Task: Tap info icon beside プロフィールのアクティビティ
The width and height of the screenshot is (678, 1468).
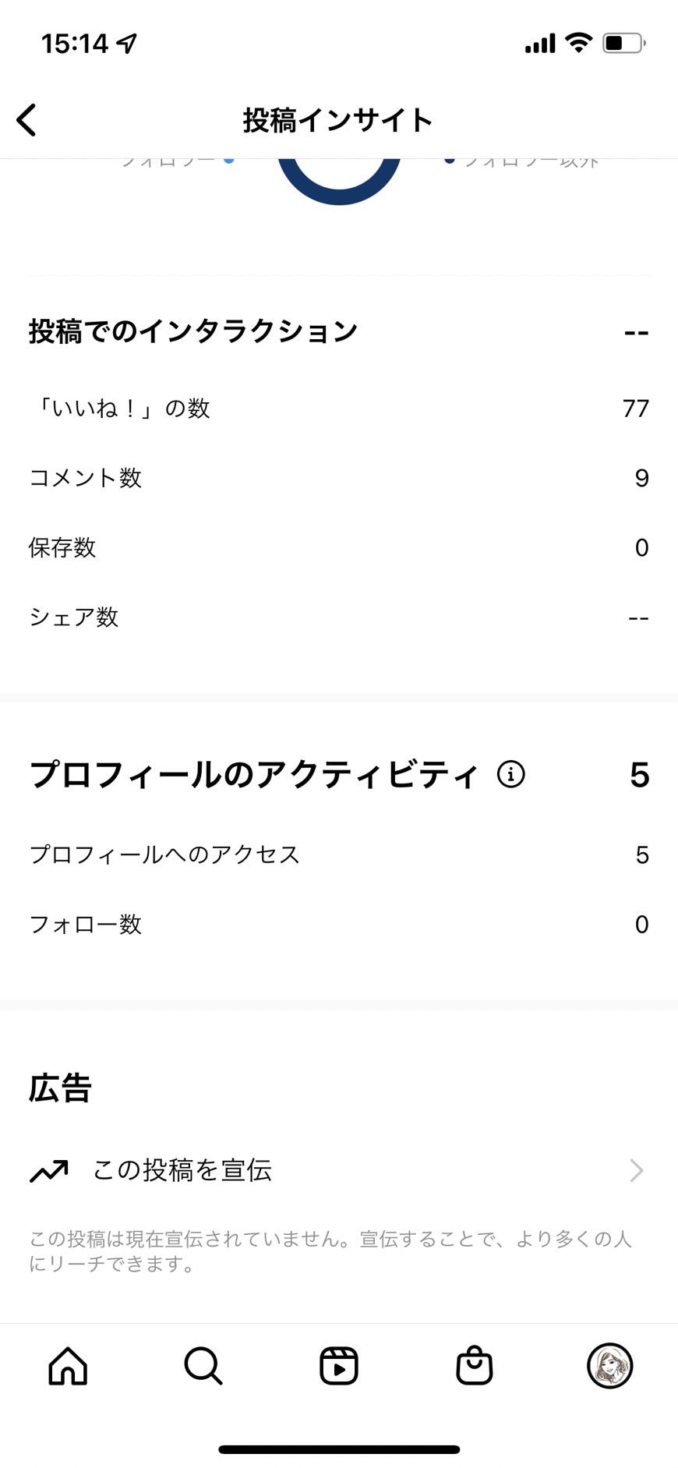Action: pos(511,775)
